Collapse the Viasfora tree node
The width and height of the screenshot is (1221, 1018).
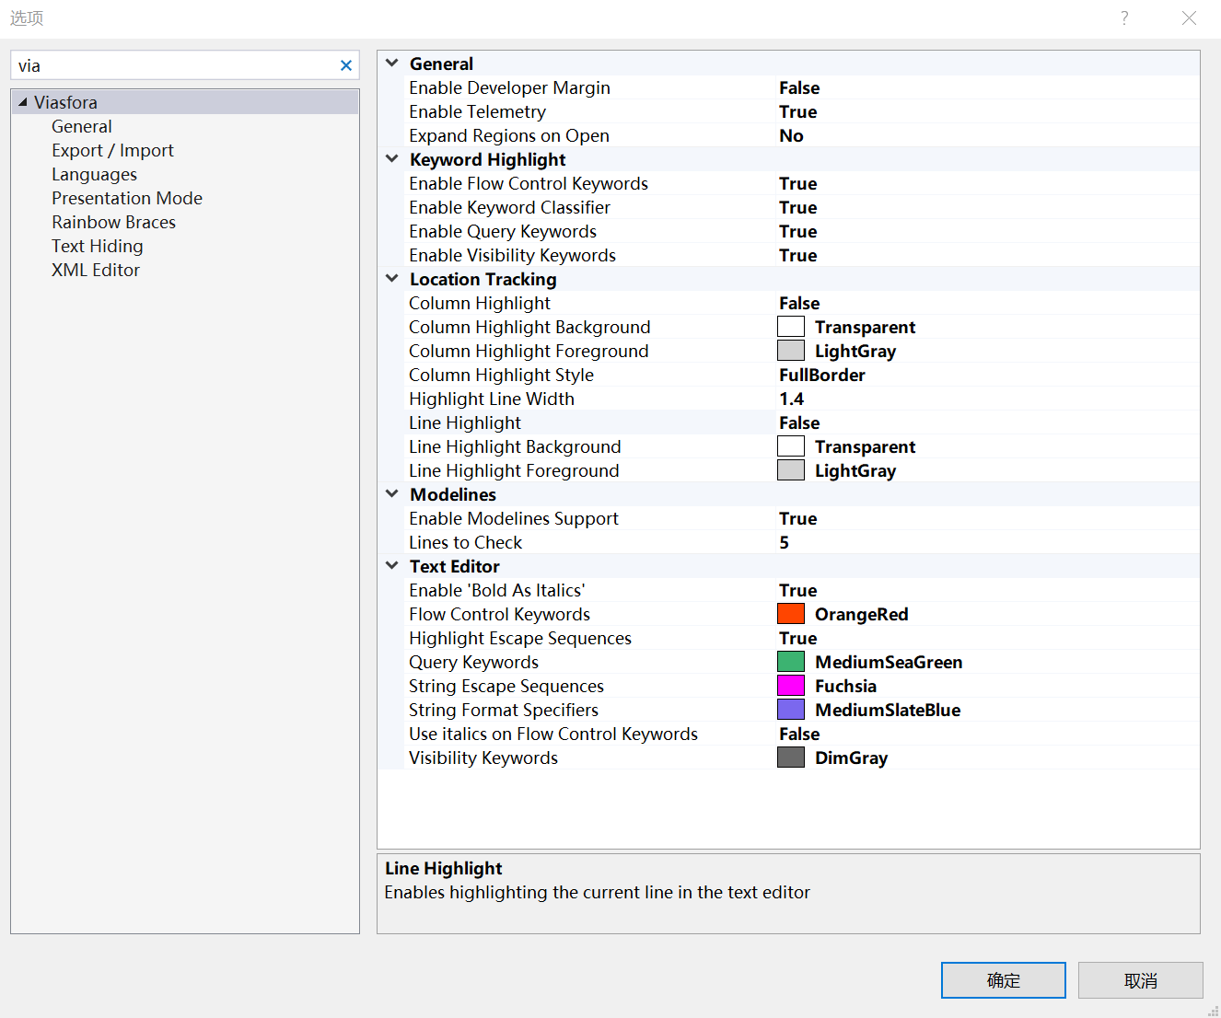tap(23, 102)
